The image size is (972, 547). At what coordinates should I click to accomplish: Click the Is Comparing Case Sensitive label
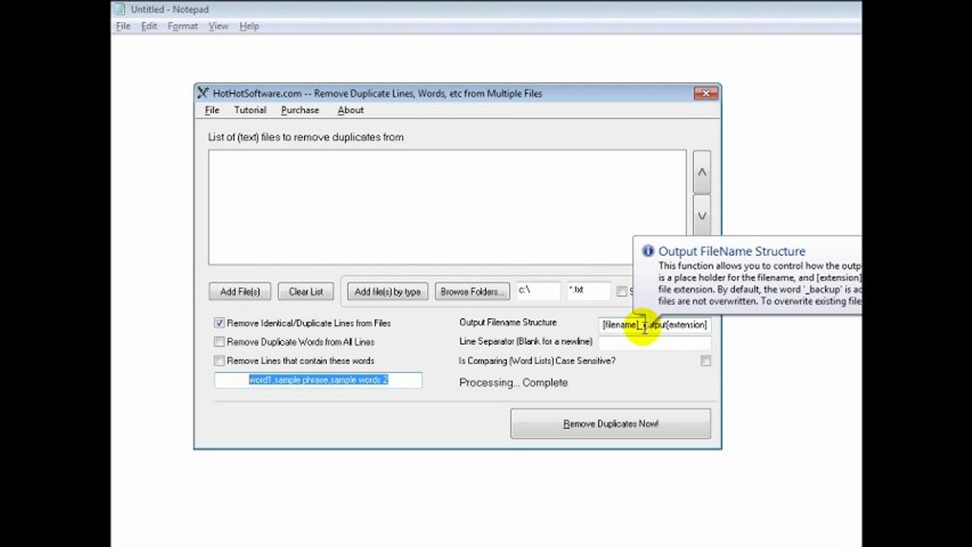(537, 361)
